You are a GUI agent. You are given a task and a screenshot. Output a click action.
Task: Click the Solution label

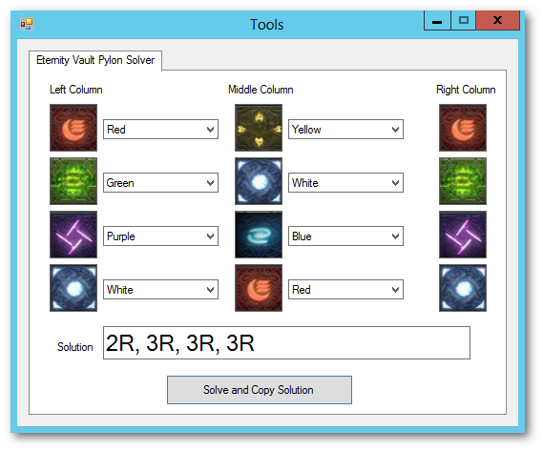tap(74, 347)
